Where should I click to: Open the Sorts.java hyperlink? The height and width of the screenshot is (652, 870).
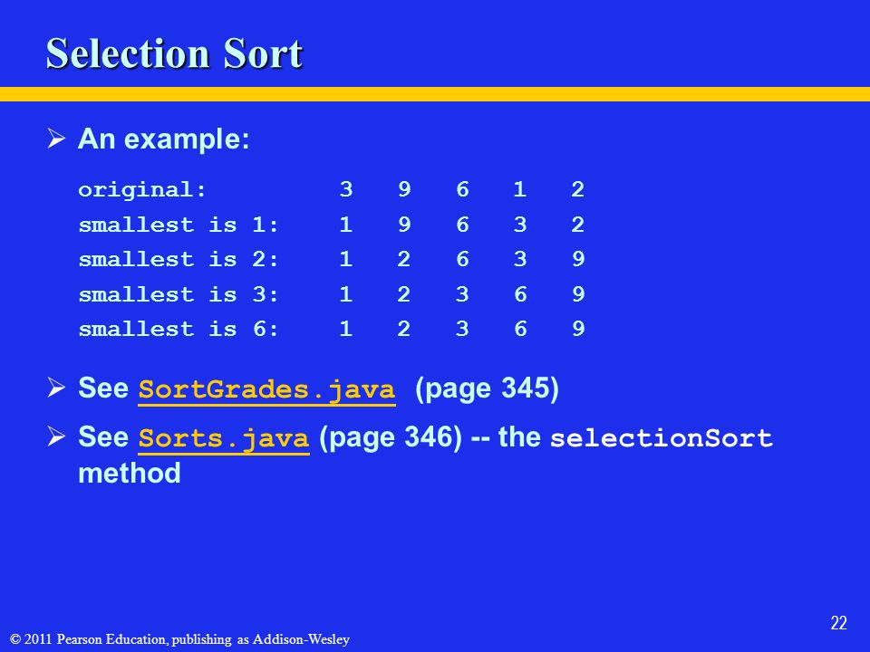(x=224, y=438)
